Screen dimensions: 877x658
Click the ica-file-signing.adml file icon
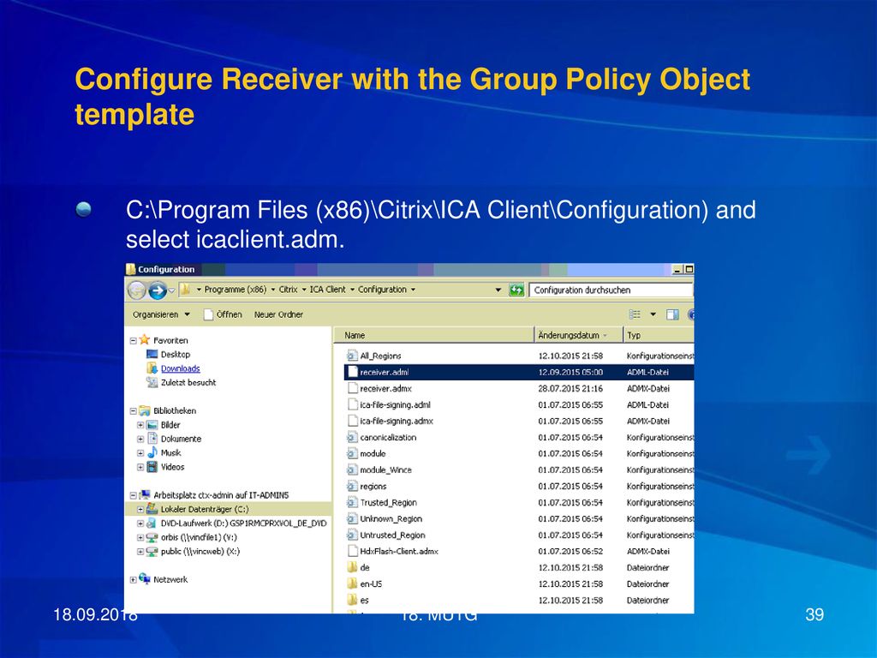[x=352, y=404]
